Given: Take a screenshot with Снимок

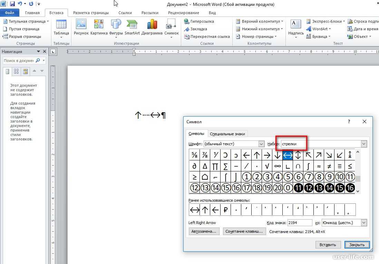Looking at the screenshot, I should pos(172,29).
